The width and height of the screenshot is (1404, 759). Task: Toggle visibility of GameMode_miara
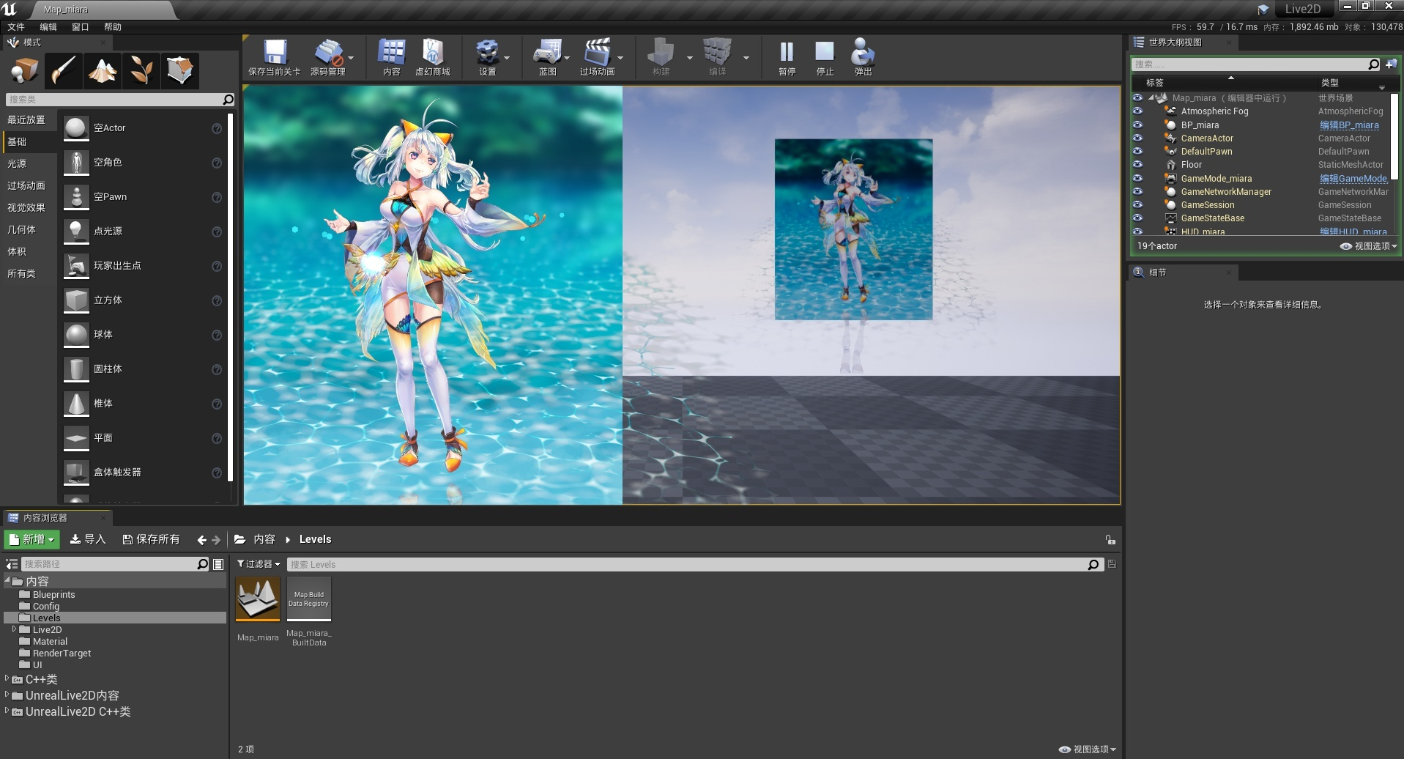[1137, 179]
